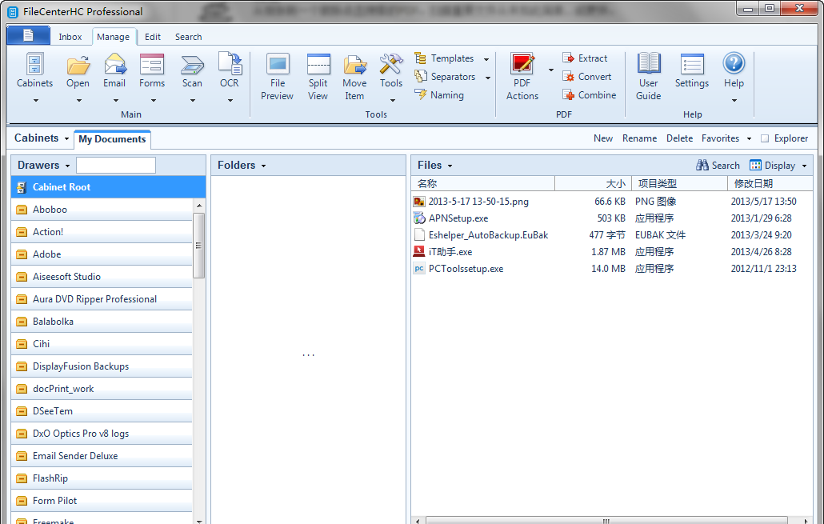Click the Files horizontal scrollbar thumb
The width and height of the screenshot is (824, 524).
pos(606,521)
